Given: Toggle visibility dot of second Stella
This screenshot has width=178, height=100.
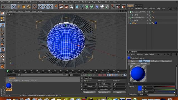Looking at the screenshot, I should click(148, 20).
